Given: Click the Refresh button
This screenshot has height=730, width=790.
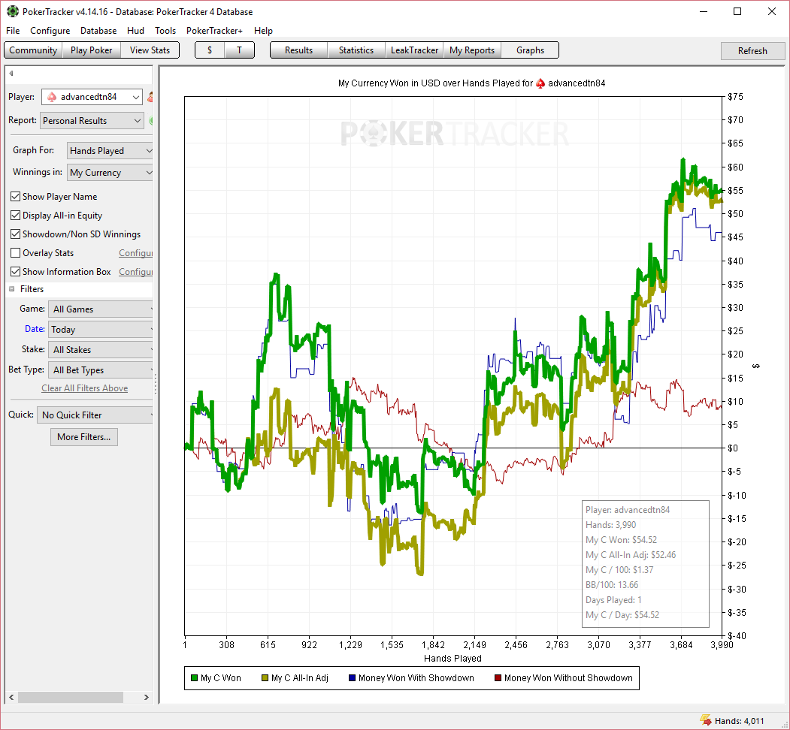Looking at the screenshot, I should coord(752,51).
